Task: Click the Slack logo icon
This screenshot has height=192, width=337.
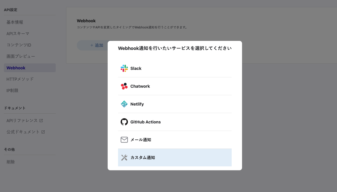Action: pyautogui.click(x=124, y=68)
